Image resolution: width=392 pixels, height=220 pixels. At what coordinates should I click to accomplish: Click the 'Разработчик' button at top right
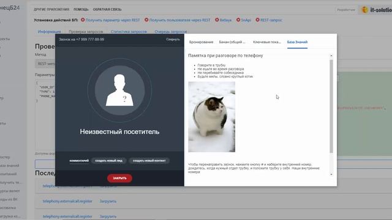(x=346, y=10)
